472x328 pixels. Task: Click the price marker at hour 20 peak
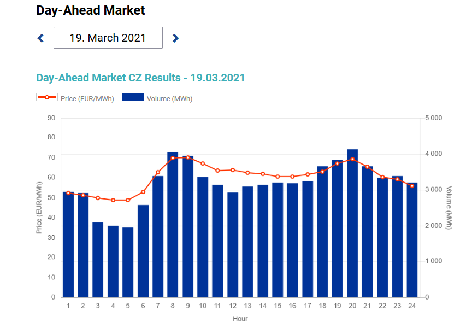pos(352,159)
